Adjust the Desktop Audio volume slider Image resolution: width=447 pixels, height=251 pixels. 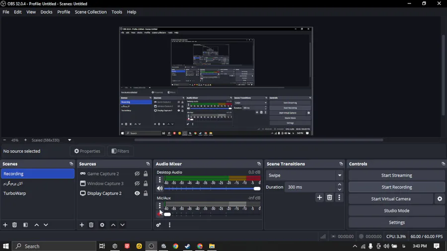tap(213, 188)
